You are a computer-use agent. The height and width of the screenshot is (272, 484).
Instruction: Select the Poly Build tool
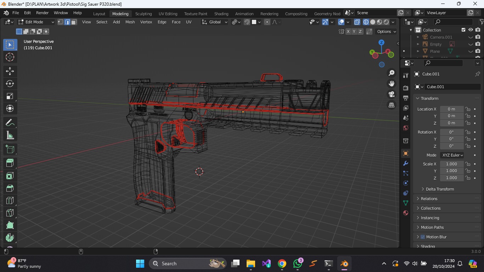10,225
